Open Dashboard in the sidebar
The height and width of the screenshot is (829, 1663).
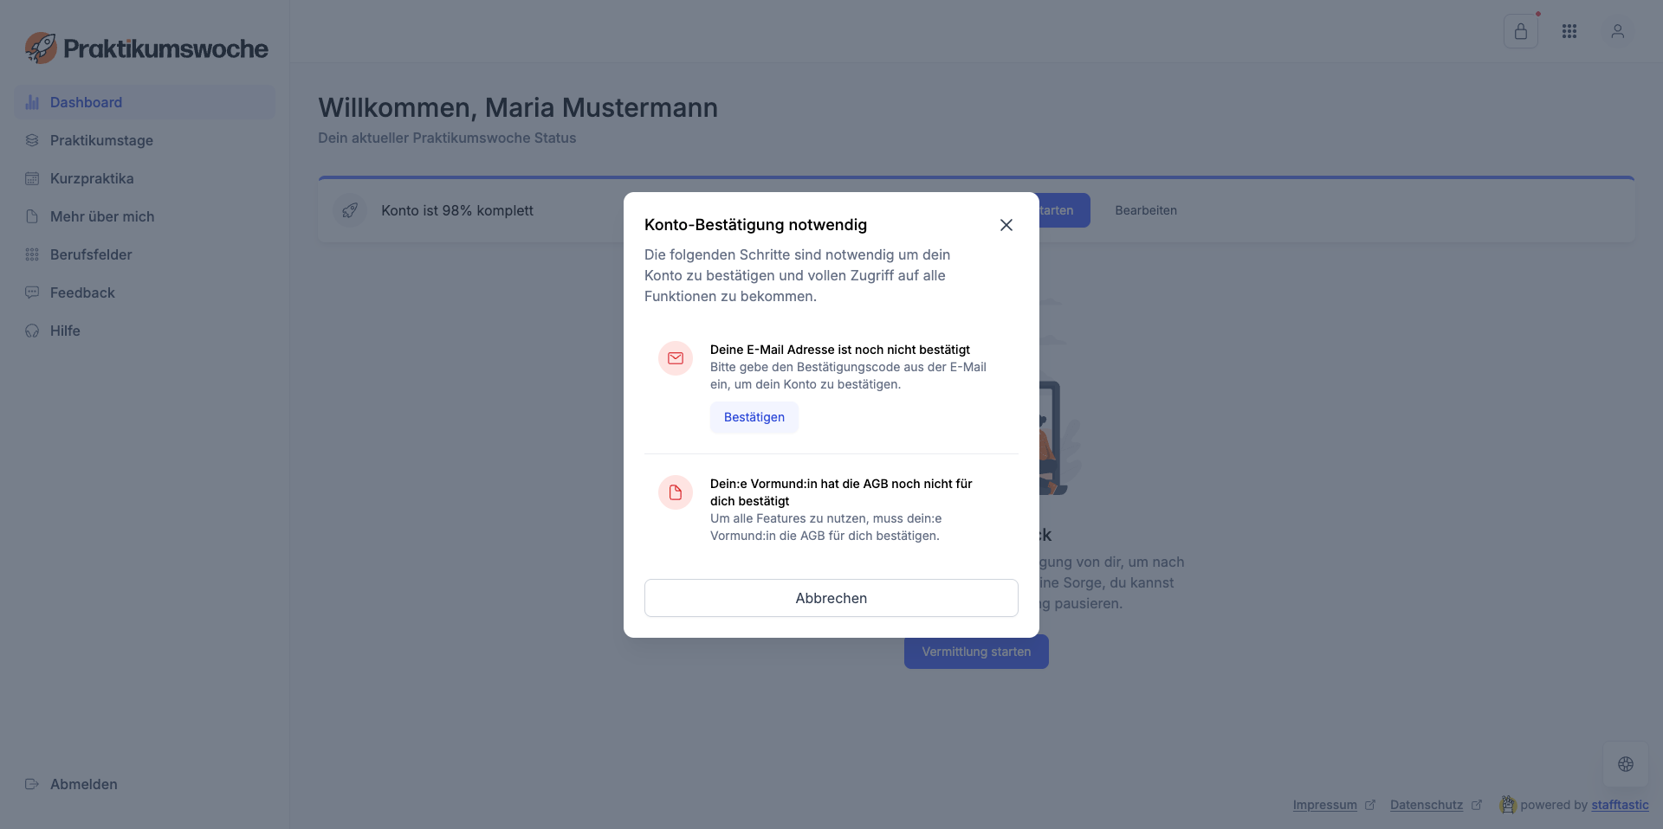pos(86,102)
